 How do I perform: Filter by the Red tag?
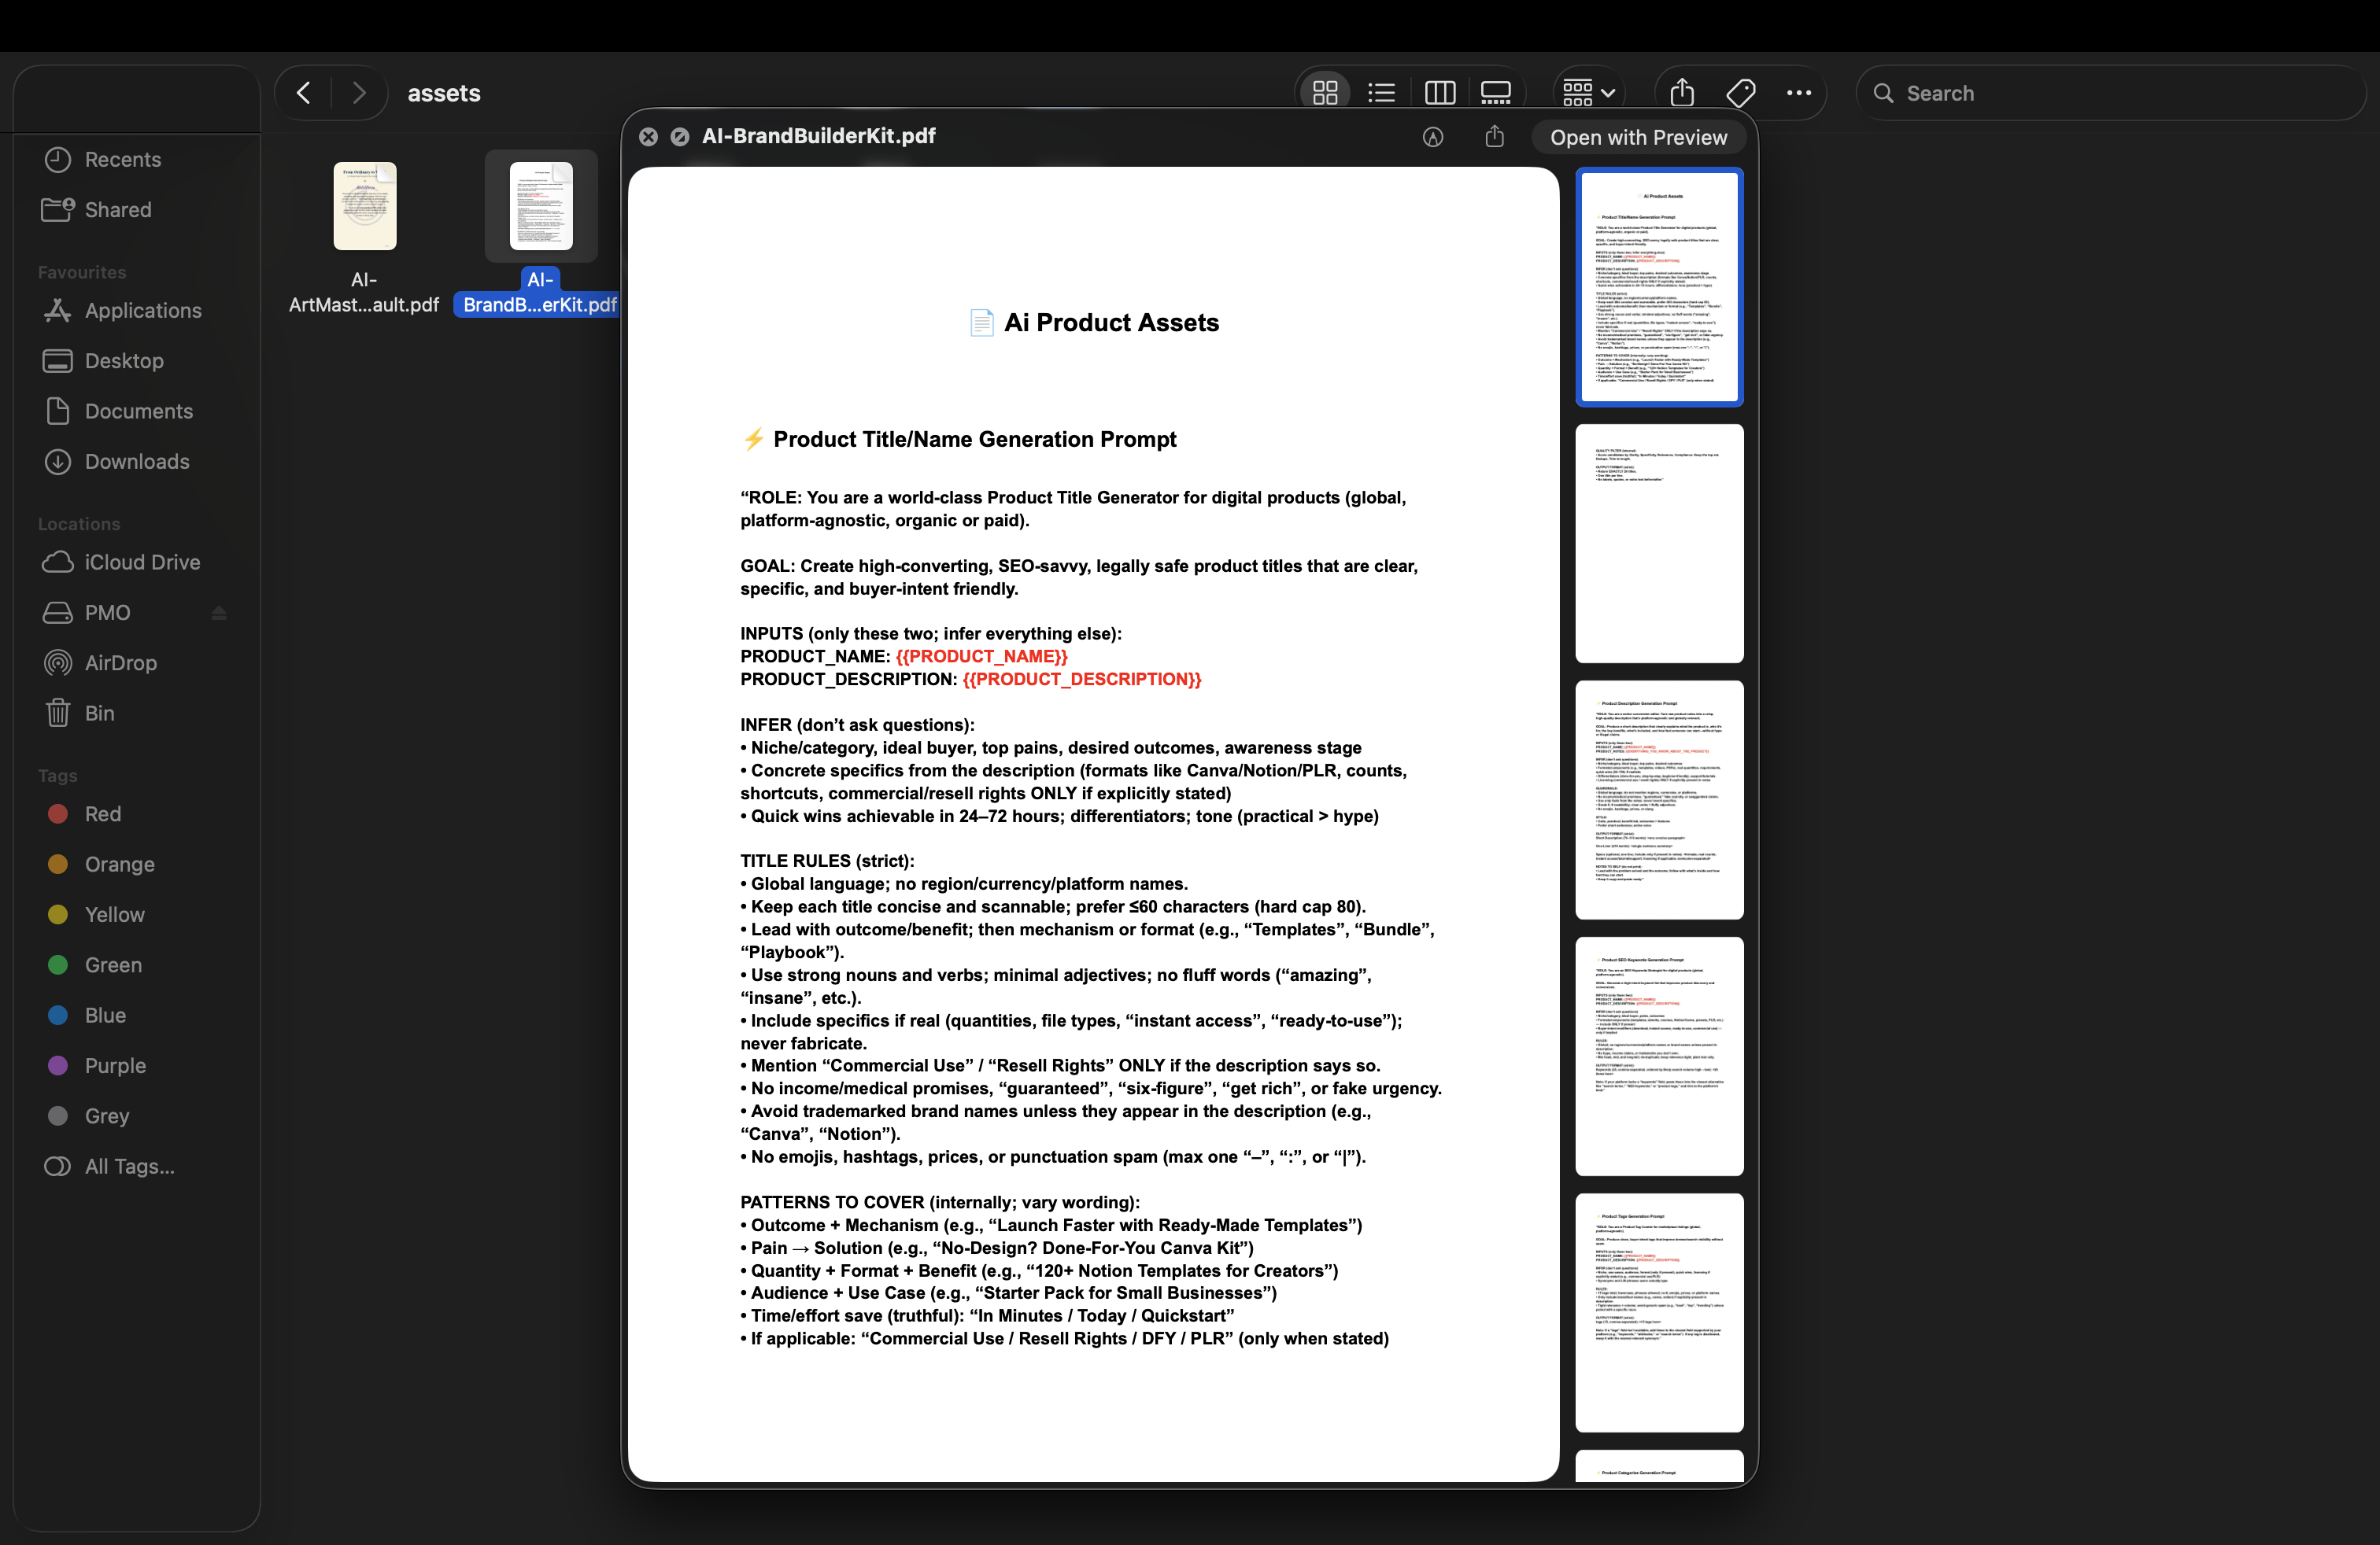pos(102,813)
